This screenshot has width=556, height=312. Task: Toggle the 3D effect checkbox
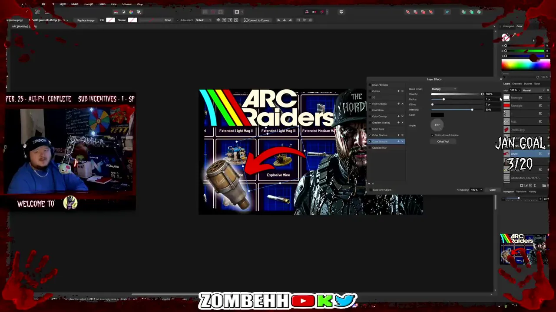point(370,97)
